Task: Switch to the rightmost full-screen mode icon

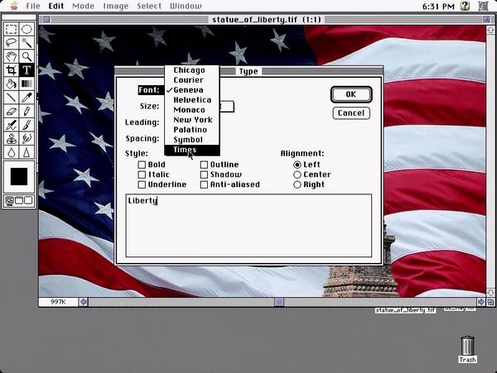Action: (28, 201)
